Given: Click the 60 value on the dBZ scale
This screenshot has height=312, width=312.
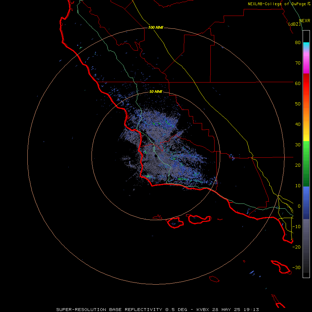Looking at the screenshot, I should point(298,83).
